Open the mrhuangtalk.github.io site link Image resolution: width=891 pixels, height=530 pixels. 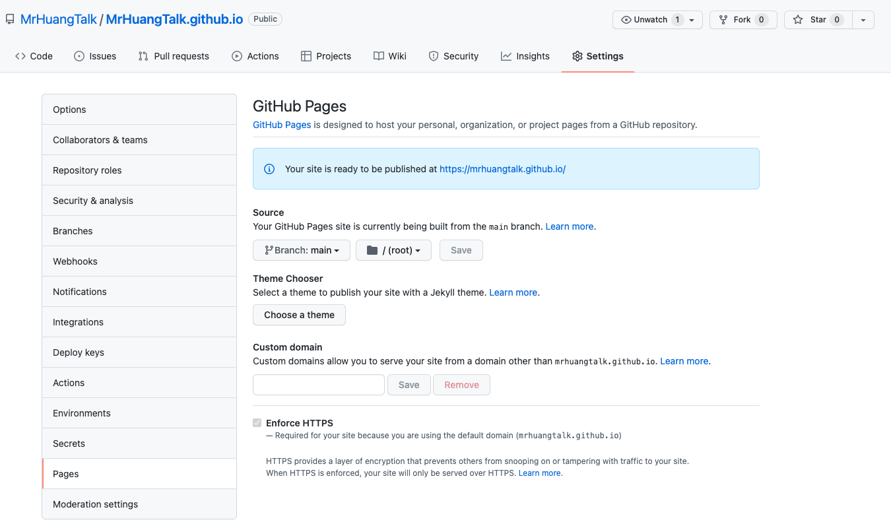(502, 169)
